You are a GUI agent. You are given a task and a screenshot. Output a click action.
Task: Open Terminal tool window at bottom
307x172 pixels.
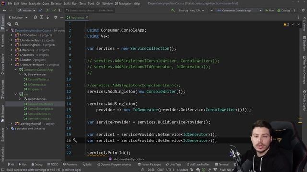[222, 164]
